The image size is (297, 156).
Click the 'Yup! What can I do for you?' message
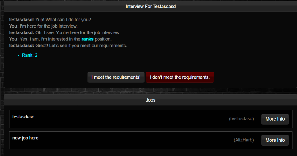pos(63,20)
